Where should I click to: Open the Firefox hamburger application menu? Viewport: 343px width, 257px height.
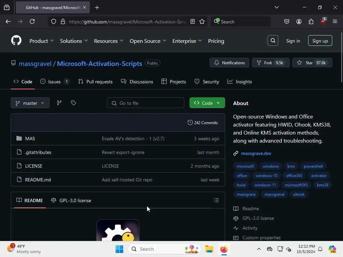[335, 21]
